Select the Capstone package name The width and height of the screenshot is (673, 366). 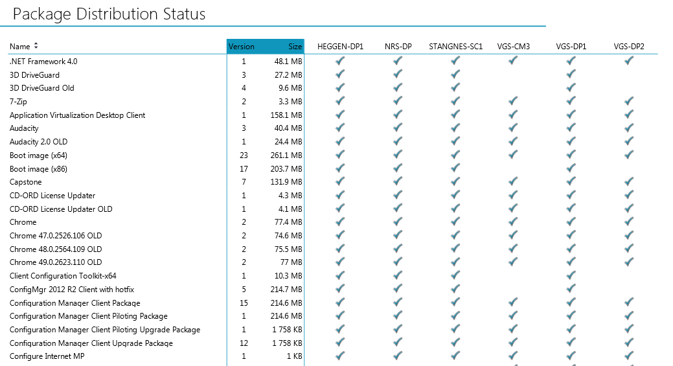[25, 182]
